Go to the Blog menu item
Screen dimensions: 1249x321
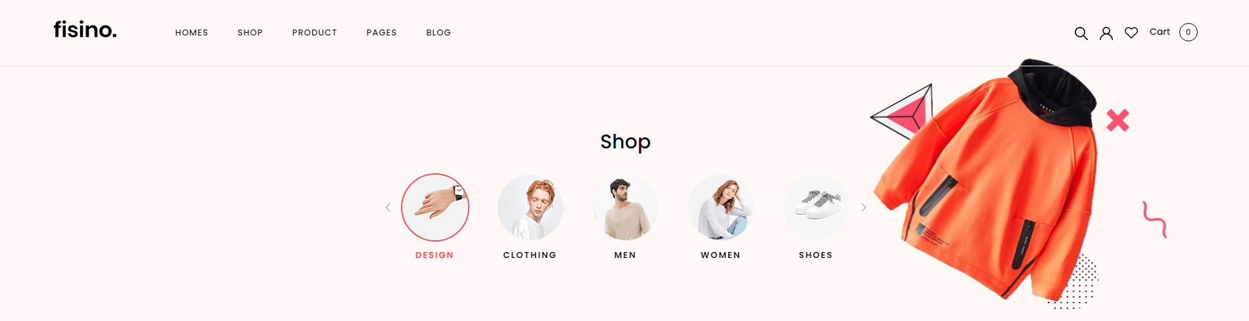438,33
